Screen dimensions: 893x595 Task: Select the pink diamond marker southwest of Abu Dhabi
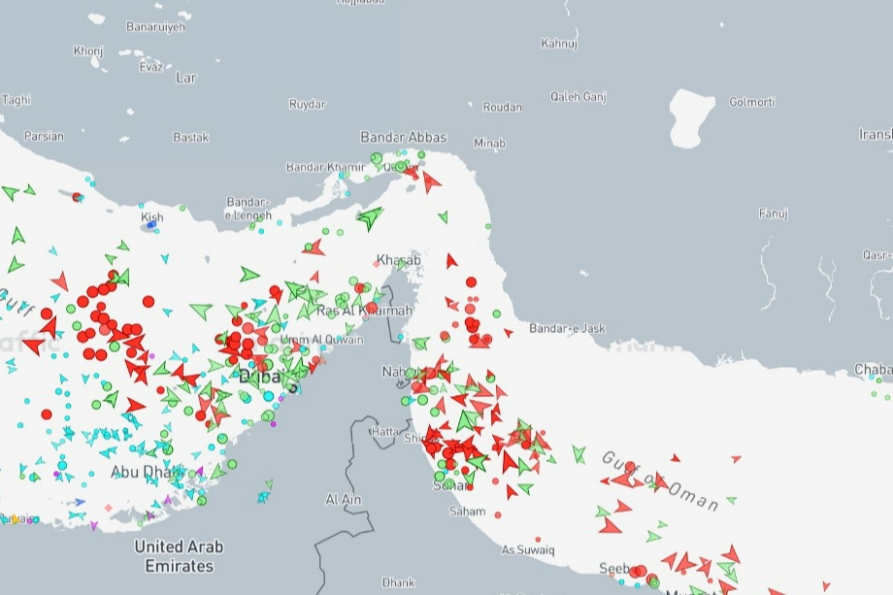coord(110,509)
